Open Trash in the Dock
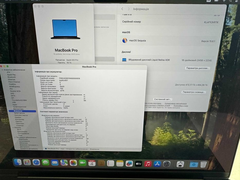Image resolution: width=240 pixels, height=180 pixels. point(203,165)
